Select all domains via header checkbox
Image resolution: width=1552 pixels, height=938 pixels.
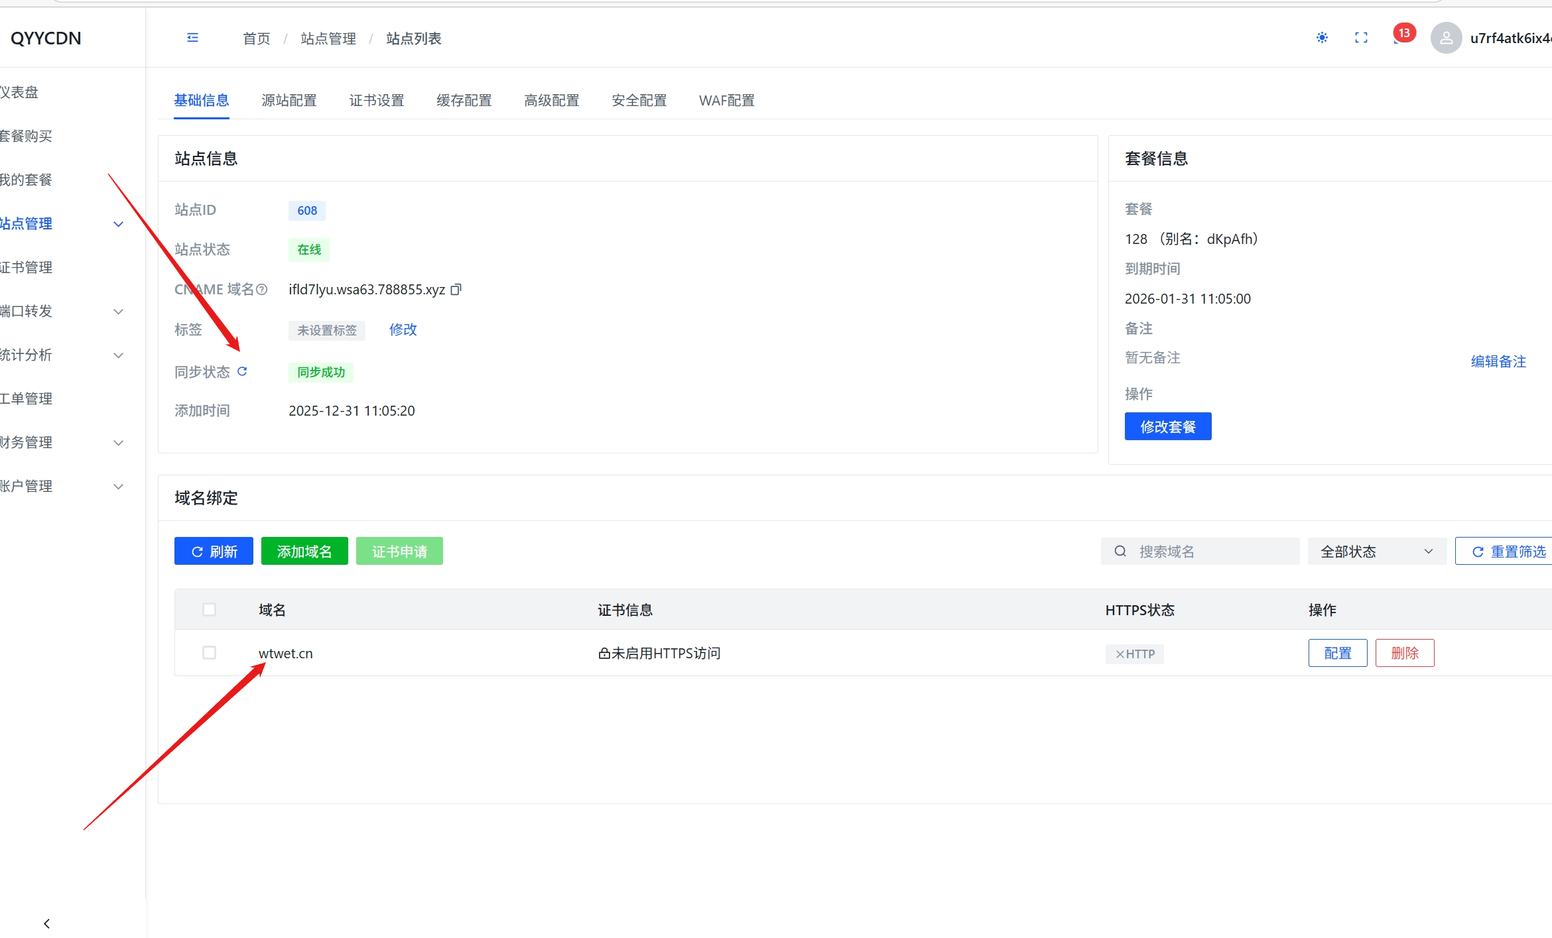pos(209,609)
